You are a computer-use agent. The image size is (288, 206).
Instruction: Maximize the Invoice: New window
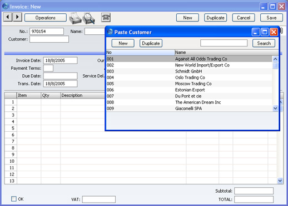coord(272,7)
